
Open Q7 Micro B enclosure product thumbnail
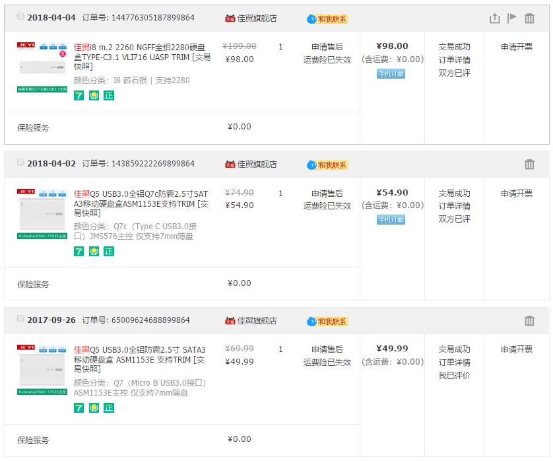42,370
